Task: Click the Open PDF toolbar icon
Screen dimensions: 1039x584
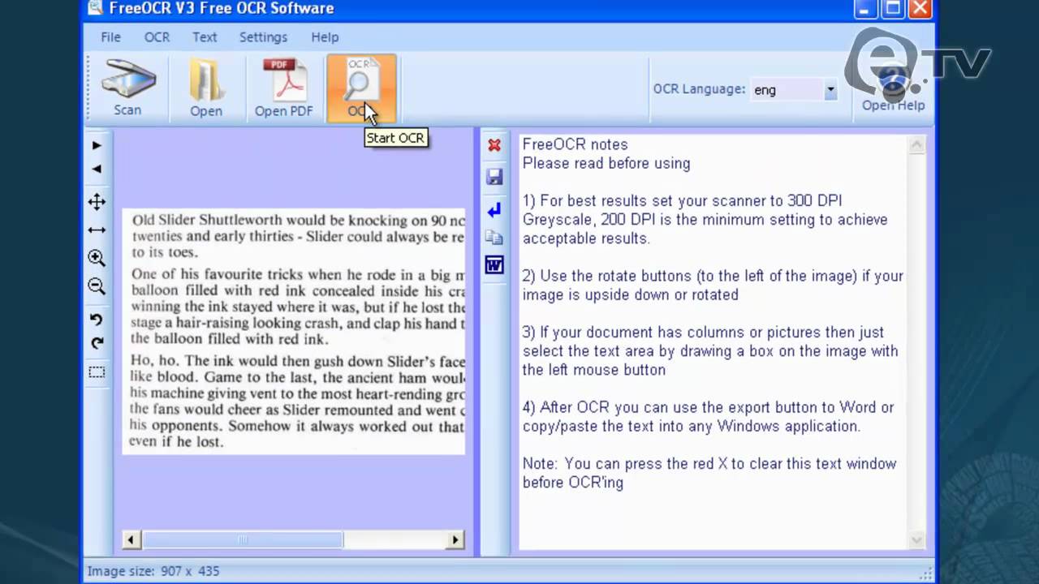Action: tap(283, 89)
